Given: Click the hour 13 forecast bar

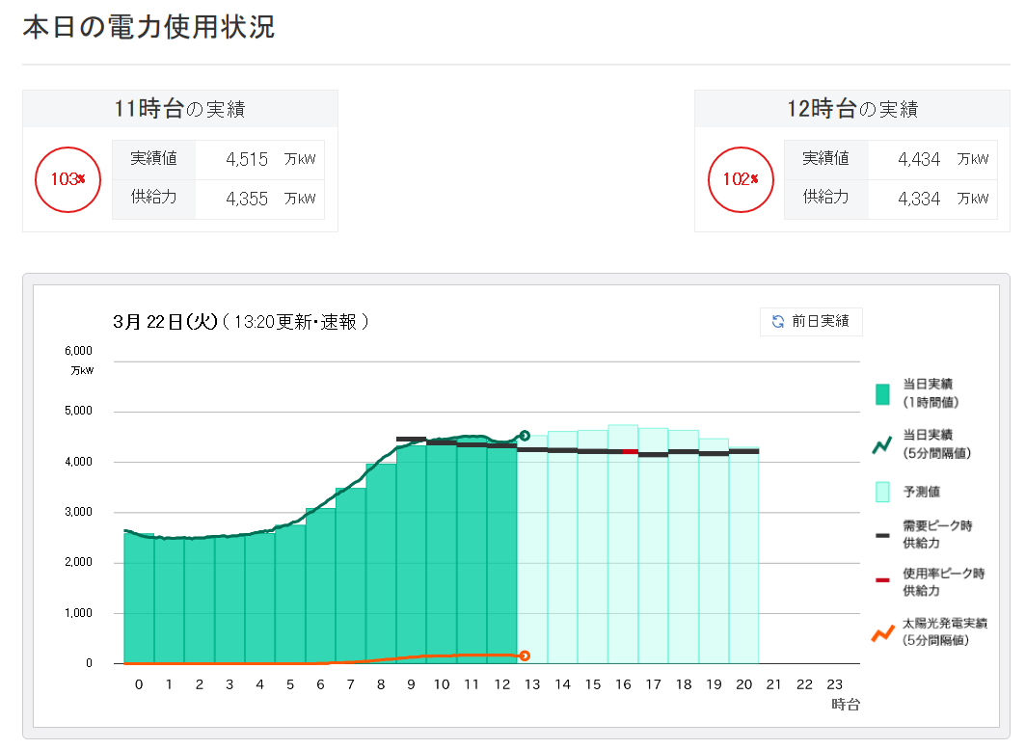Looking at the screenshot, I should coord(532,549).
